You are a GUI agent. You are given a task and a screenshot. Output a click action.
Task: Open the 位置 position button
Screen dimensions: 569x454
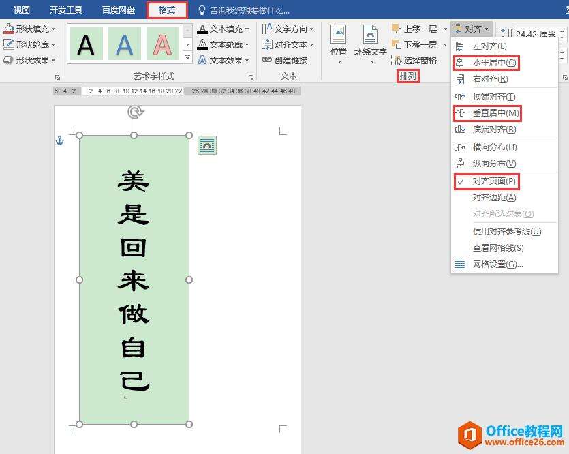(x=339, y=44)
